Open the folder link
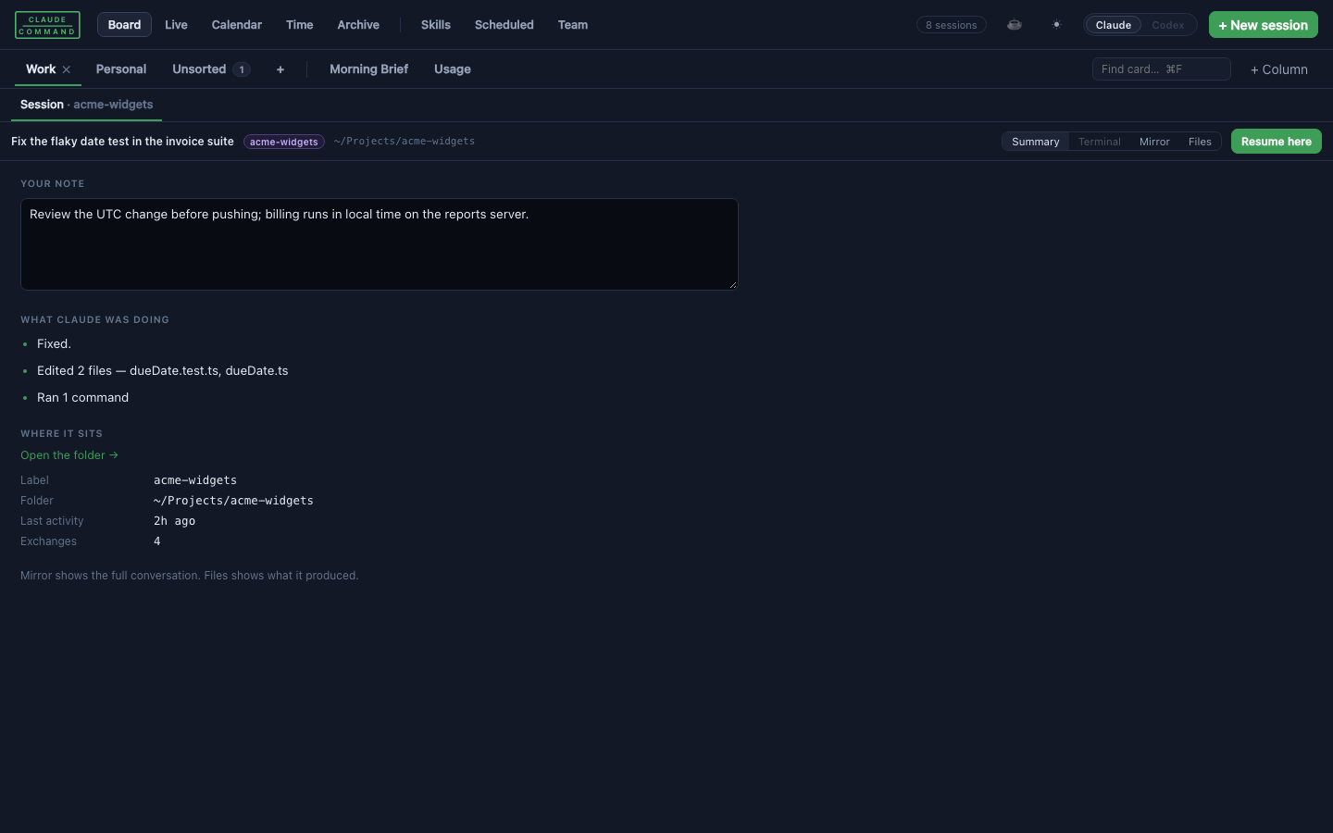This screenshot has height=833, width=1333. click(x=69, y=455)
